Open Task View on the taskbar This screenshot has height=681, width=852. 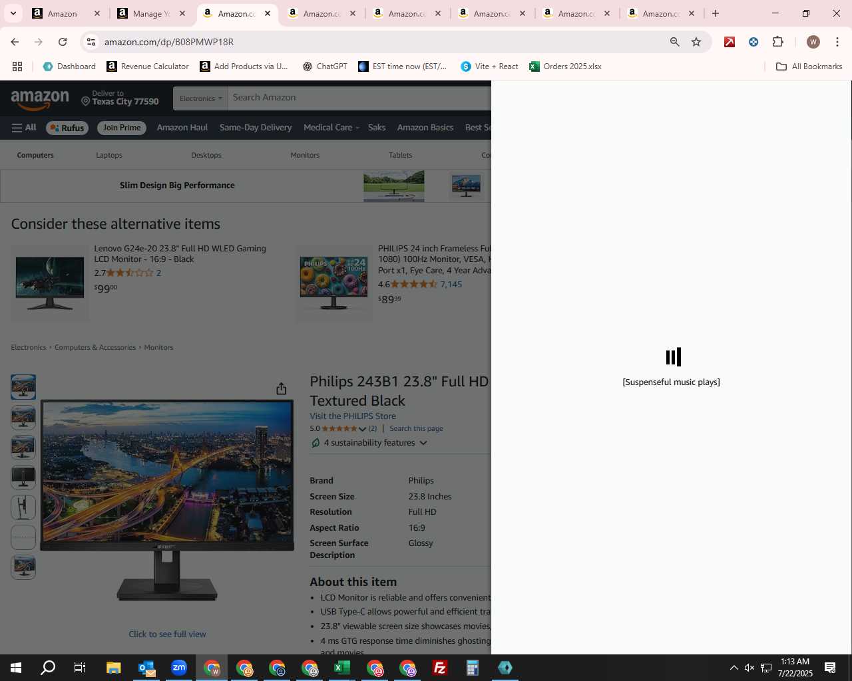coord(80,668)
